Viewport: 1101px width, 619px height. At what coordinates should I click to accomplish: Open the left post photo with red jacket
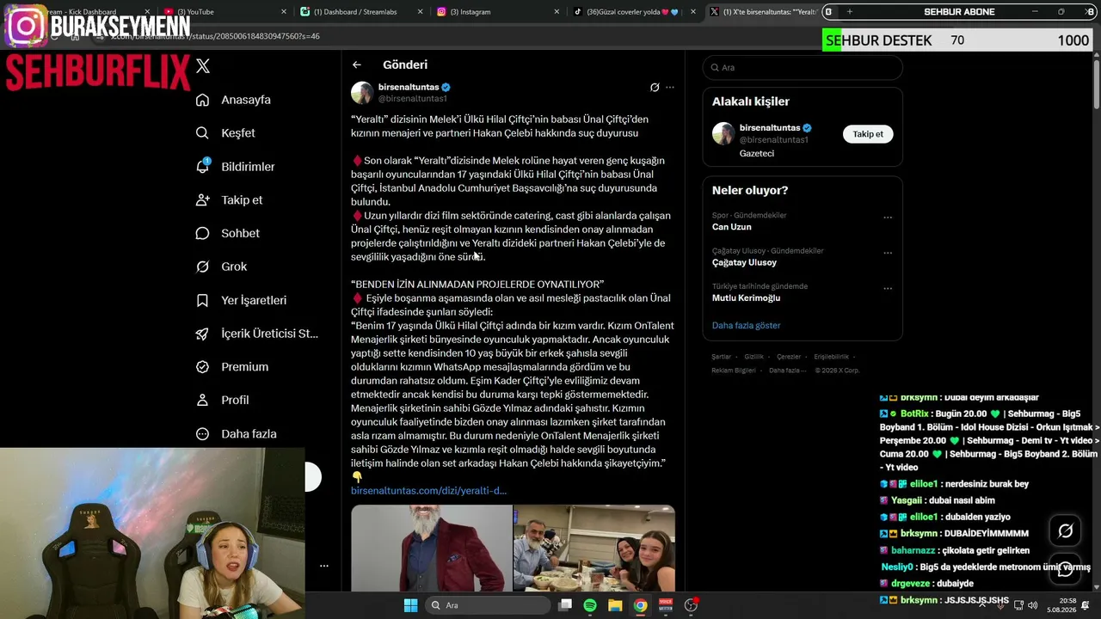point(431,549)
